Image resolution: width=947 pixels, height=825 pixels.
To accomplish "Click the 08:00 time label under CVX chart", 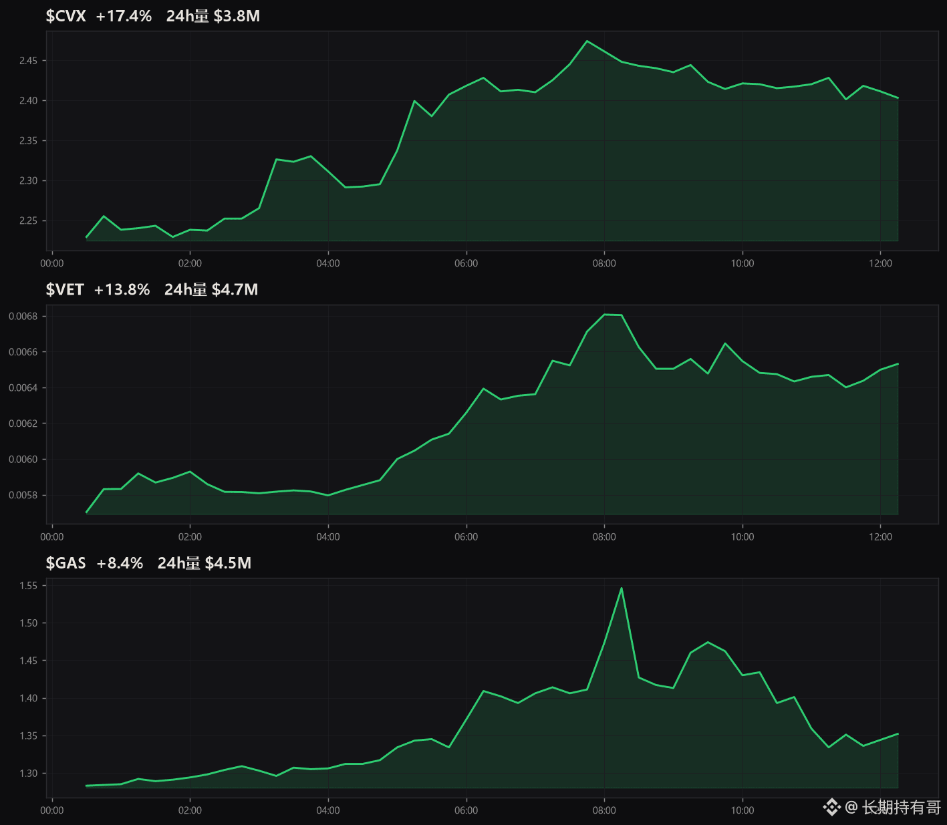I will click(604, 263).
